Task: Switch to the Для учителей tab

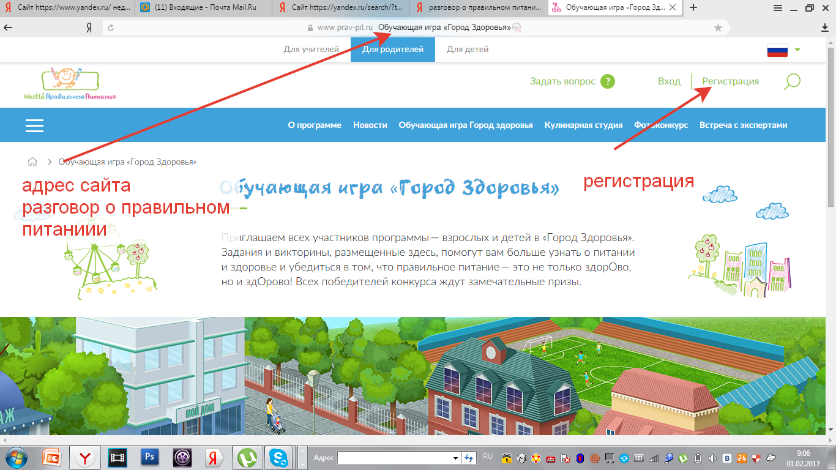Action: 311,50
